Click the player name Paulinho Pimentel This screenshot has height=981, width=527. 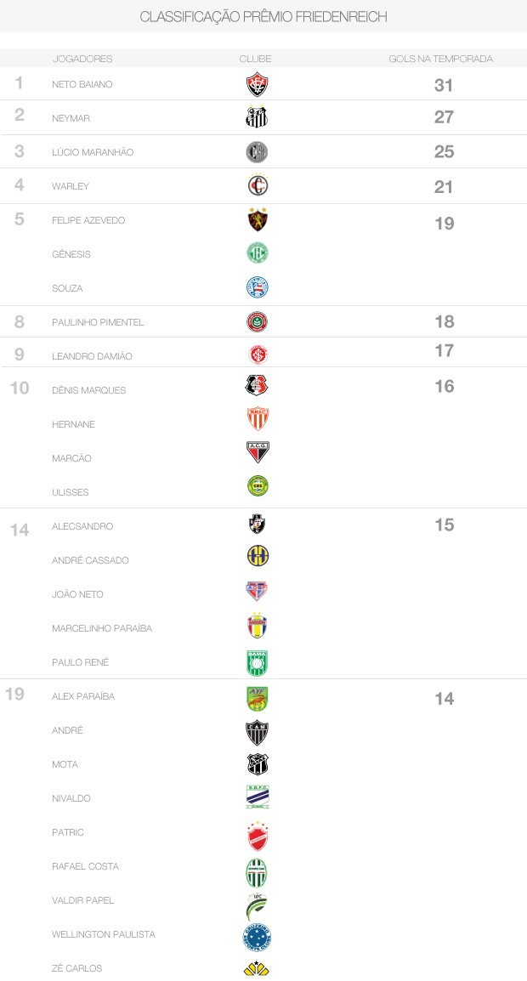[x=98, y=322]
